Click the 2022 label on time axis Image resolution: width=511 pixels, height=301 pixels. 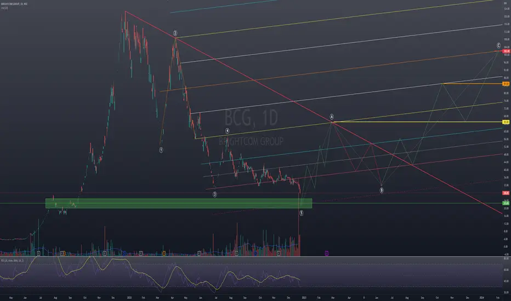129,297
